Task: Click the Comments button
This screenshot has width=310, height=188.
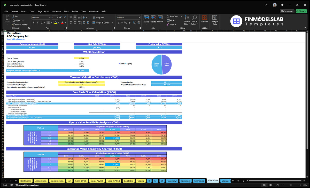Action: point(287,11)
